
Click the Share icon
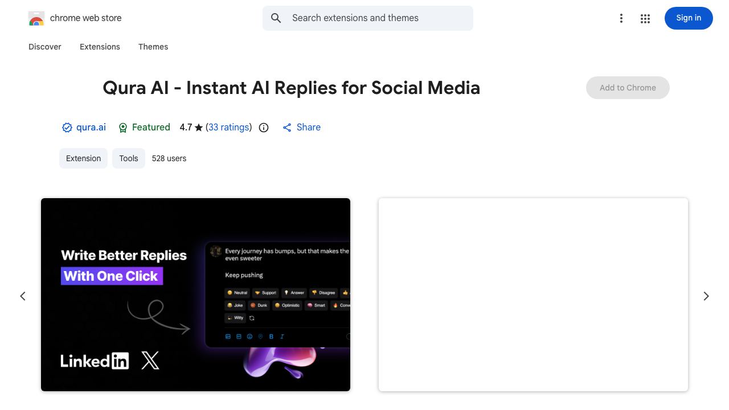click(x=287, y=128)
